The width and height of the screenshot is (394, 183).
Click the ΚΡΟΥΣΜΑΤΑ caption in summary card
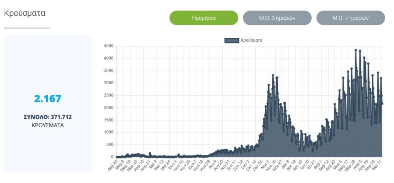point(48,126)
